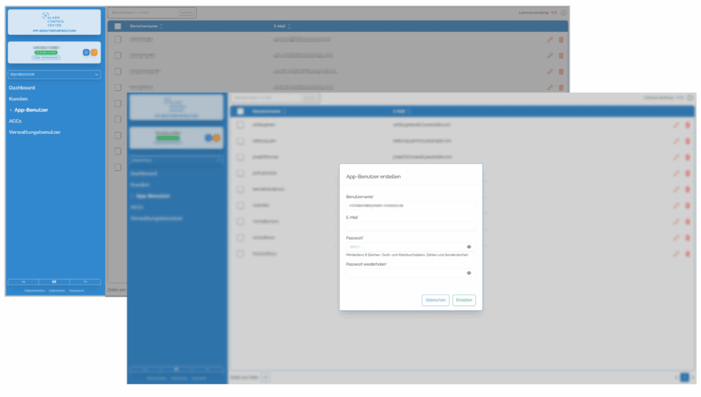
Task: Click the red trash icon in the topmost user row
Action: pos(561,40)
